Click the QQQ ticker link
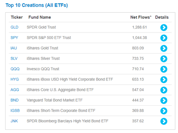 pos(15,69)
